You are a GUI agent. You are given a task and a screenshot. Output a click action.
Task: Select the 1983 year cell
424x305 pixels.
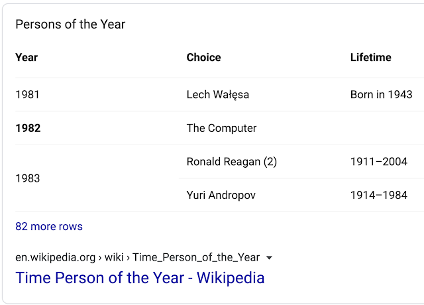[x=28, y=178]
